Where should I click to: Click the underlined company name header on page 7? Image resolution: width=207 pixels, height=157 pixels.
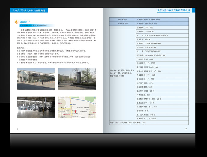(174, 11)
